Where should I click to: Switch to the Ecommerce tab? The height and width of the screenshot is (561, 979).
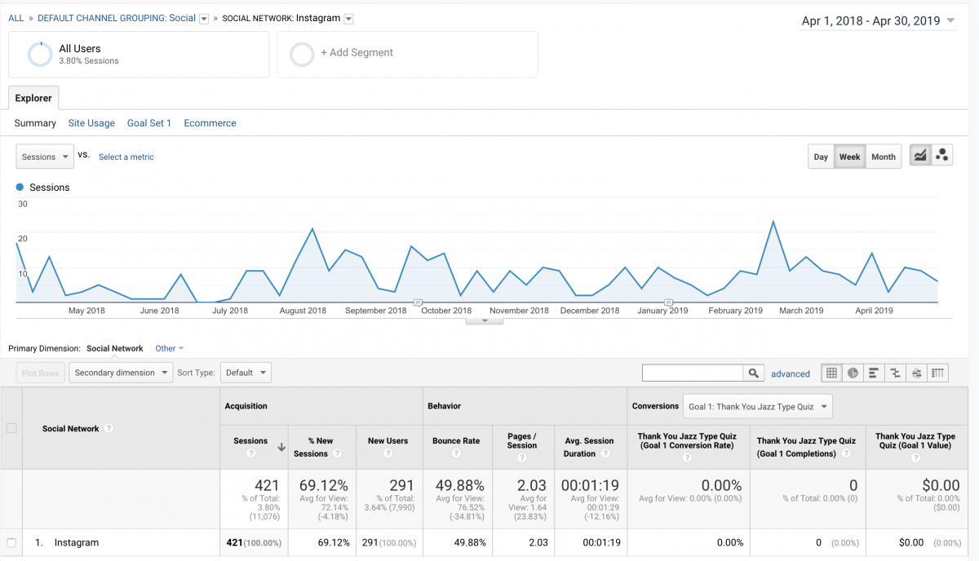210,123
